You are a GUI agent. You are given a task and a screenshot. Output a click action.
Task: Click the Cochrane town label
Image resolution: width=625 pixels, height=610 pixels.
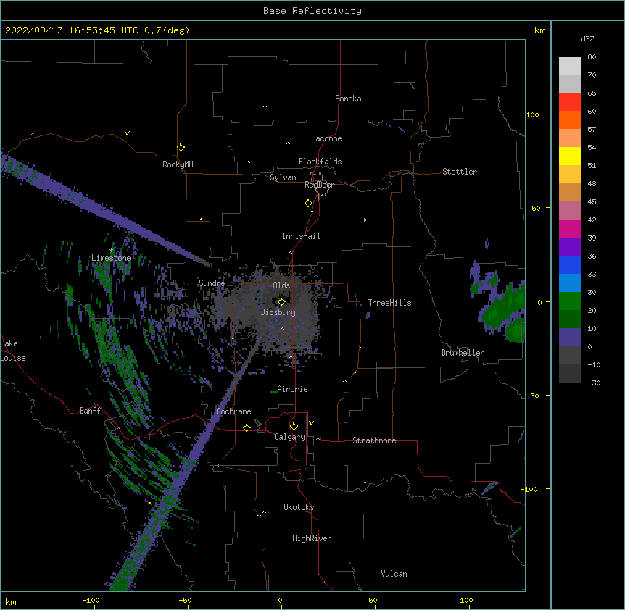coord(233,411)
